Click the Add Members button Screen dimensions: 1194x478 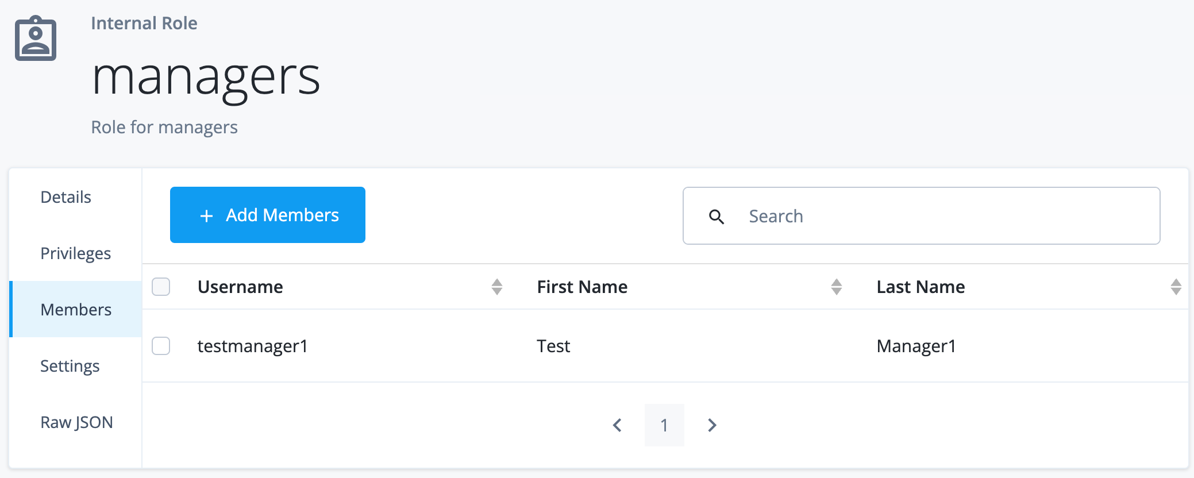point(267,215)
